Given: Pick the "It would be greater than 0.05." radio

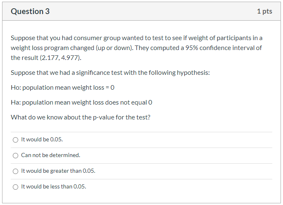Looking at the screenshot, I should pyautogui.click(x=15, y=171).
